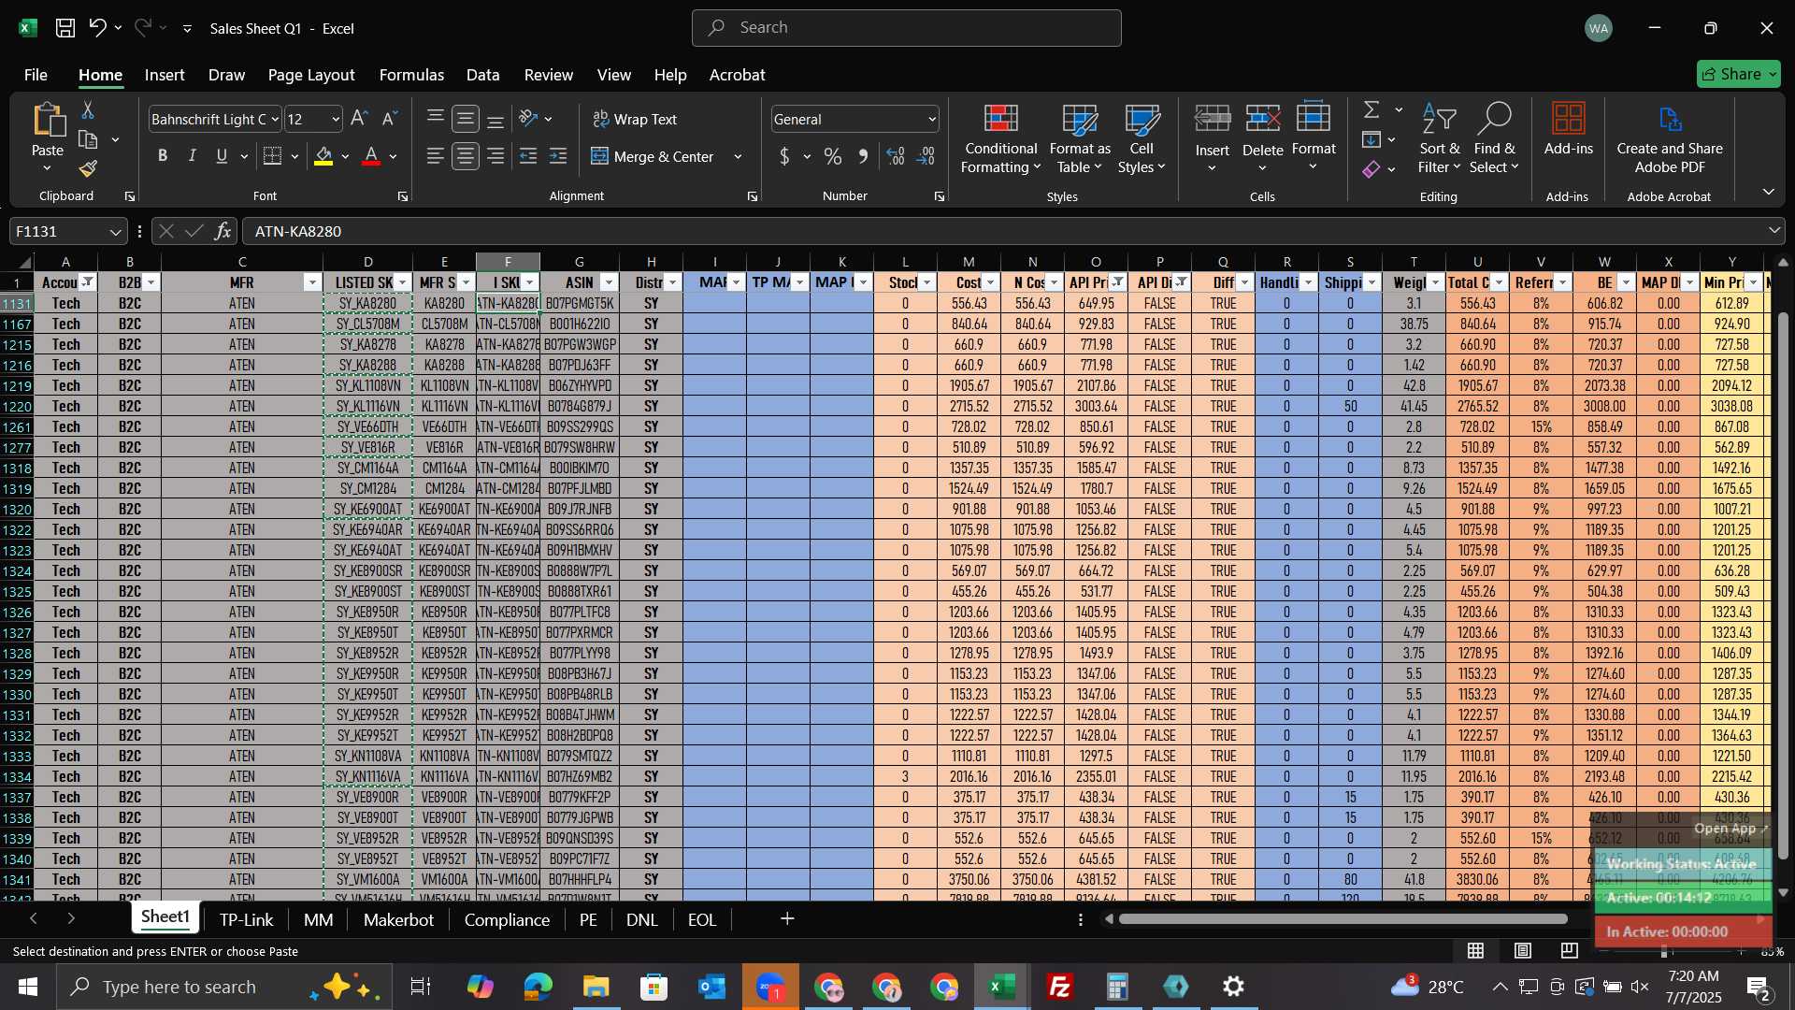Click the Share button
Viewport: 1795px width, 1010px height.
click(x=1739, y=74)
